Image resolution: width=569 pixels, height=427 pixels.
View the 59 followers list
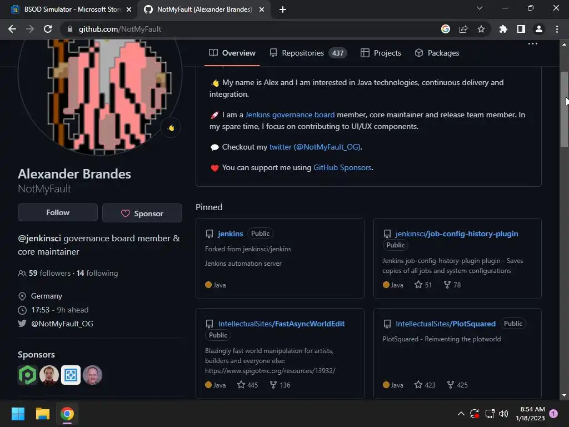pyautogui.click(x=49, y=273)
